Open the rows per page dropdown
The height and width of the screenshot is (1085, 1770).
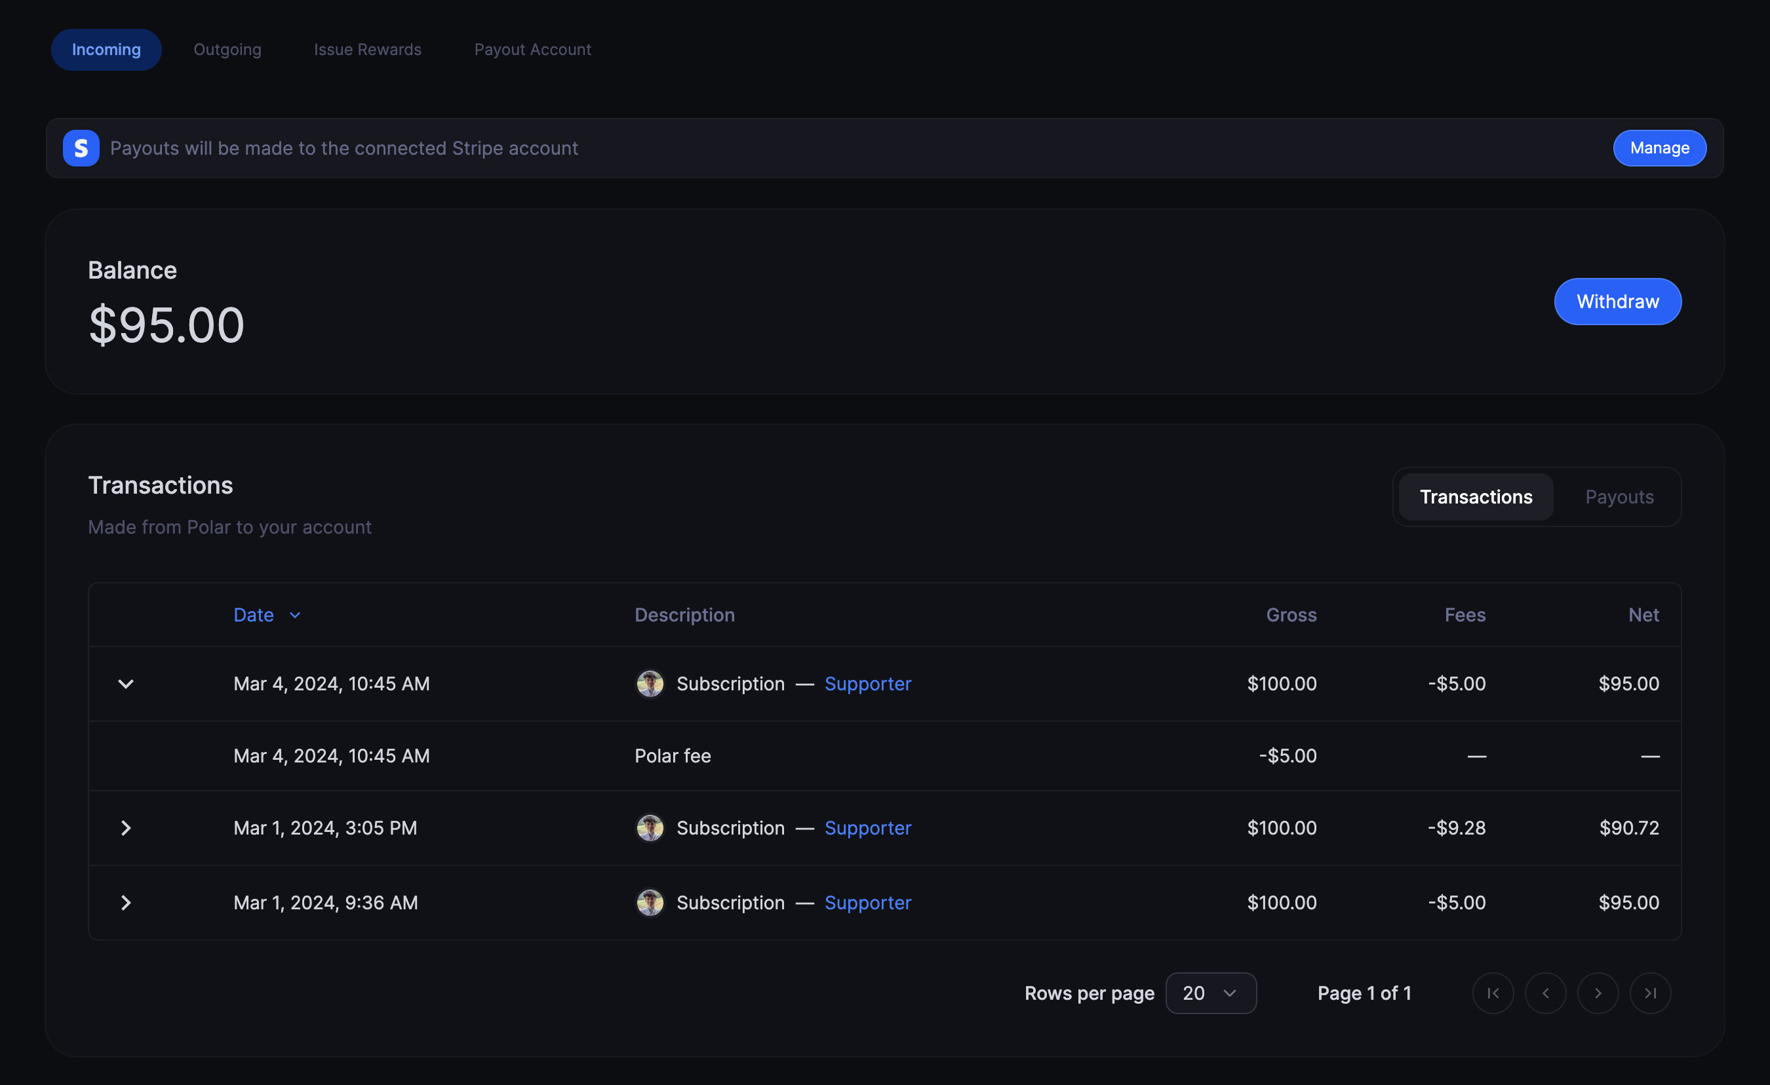point(1210,993)
